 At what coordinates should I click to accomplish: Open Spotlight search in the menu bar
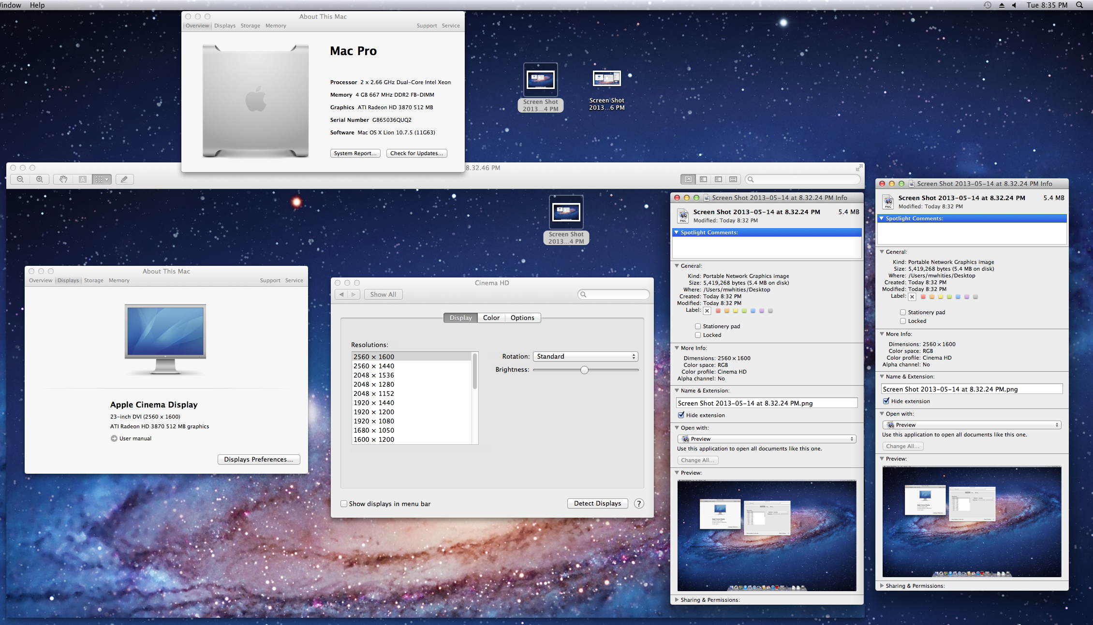pos(1079,5)
